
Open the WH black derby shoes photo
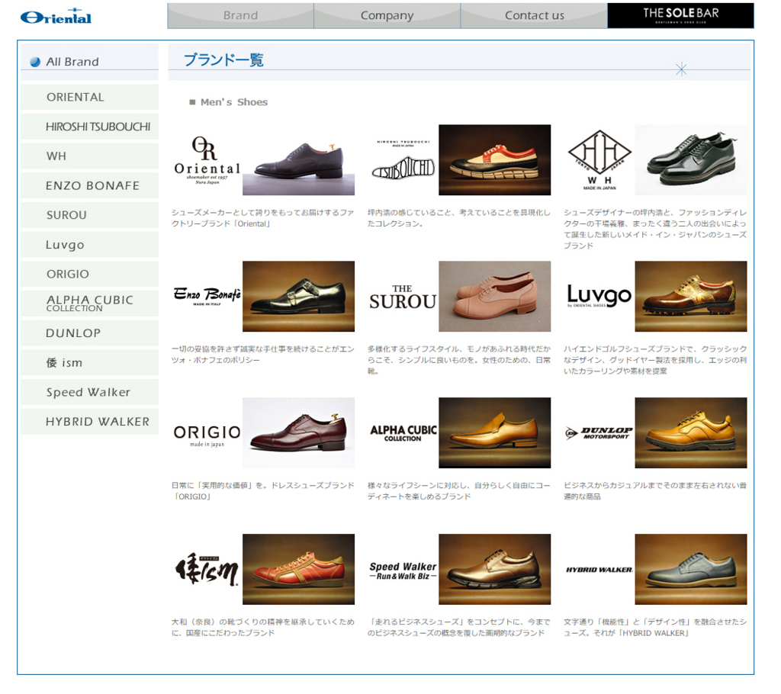tap(691, 160)
